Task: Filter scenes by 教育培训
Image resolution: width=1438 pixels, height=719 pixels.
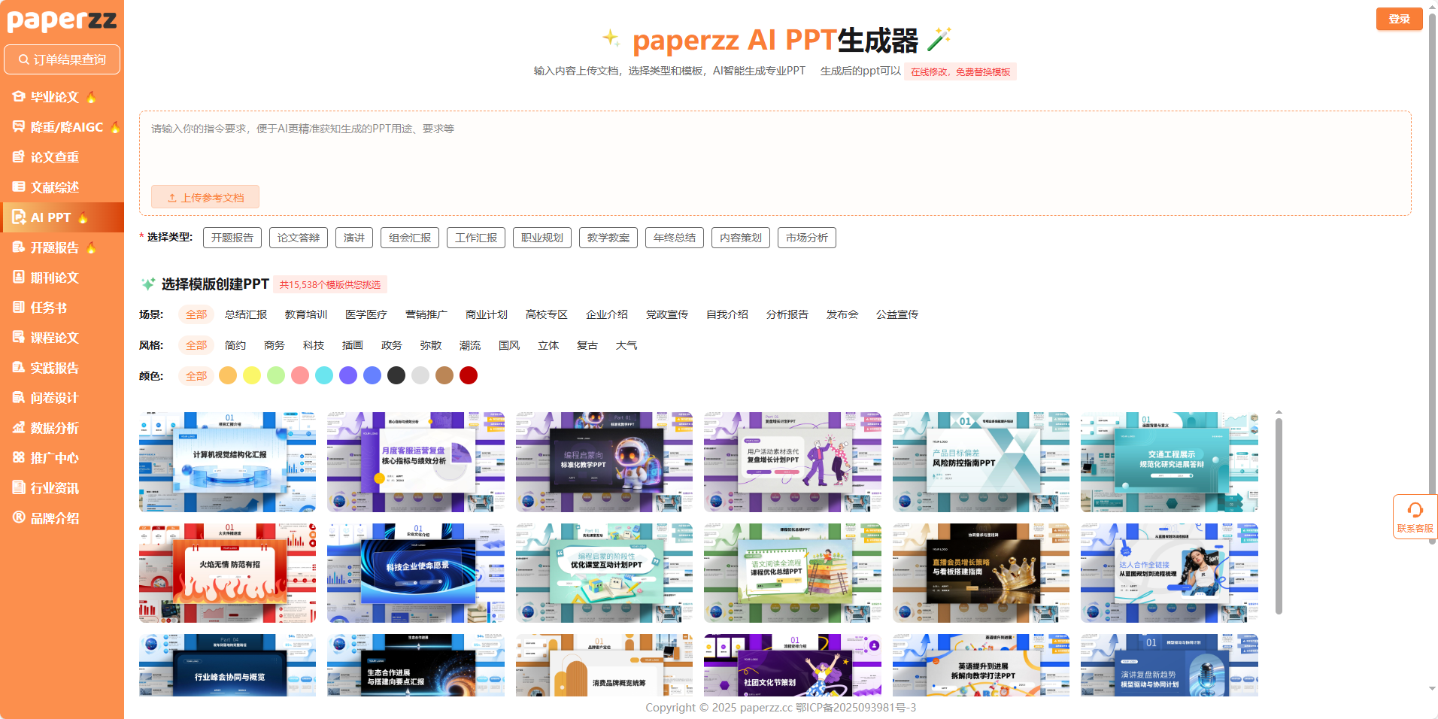Action: coord(305,314)
